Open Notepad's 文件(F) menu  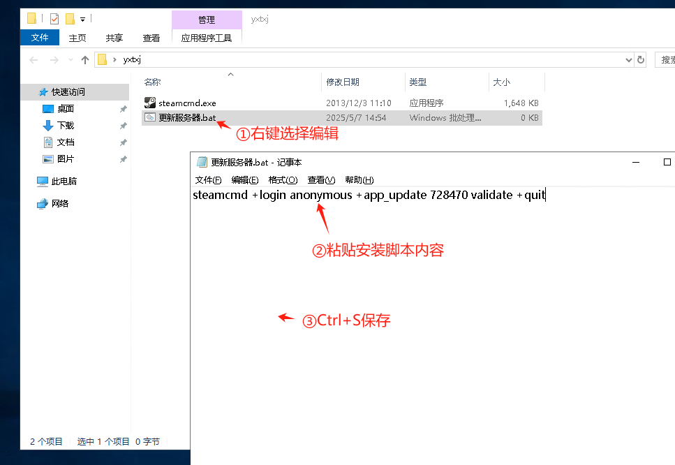(208, 180)
